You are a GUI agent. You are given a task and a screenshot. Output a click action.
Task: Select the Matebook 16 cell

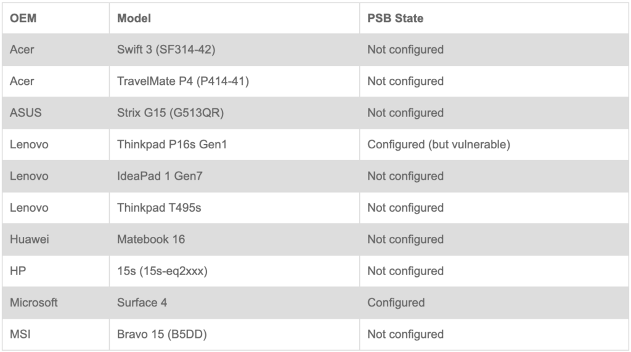[x=151, y=239]
